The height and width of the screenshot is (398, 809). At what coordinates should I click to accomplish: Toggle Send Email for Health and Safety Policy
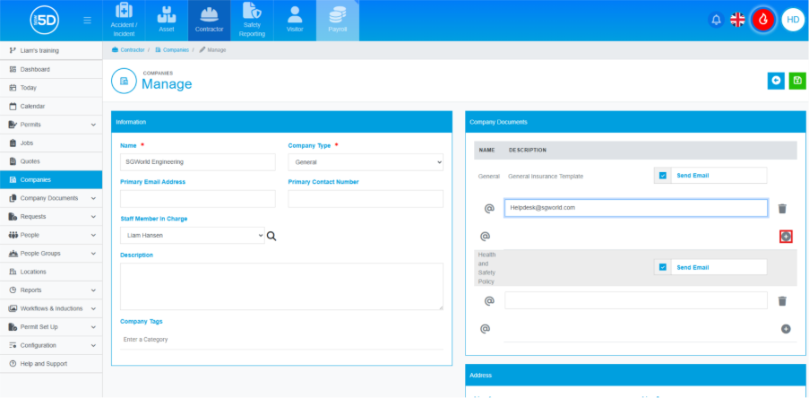pyautogui.click(x=663, y=267)
